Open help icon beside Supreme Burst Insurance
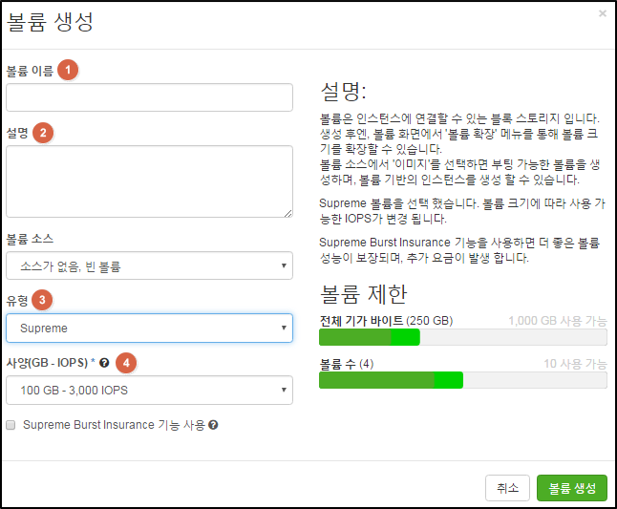This screenshot has width=617, height=509. pyautogui.click(x=213, y=425)
